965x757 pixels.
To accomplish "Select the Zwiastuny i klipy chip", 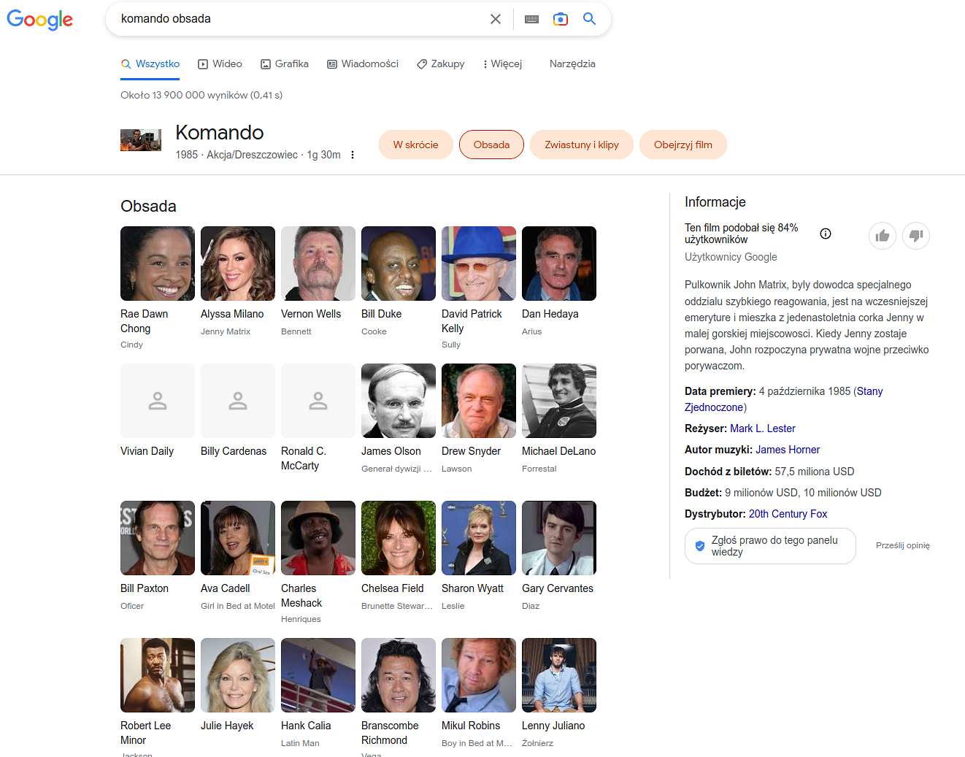I will [582, 145].
